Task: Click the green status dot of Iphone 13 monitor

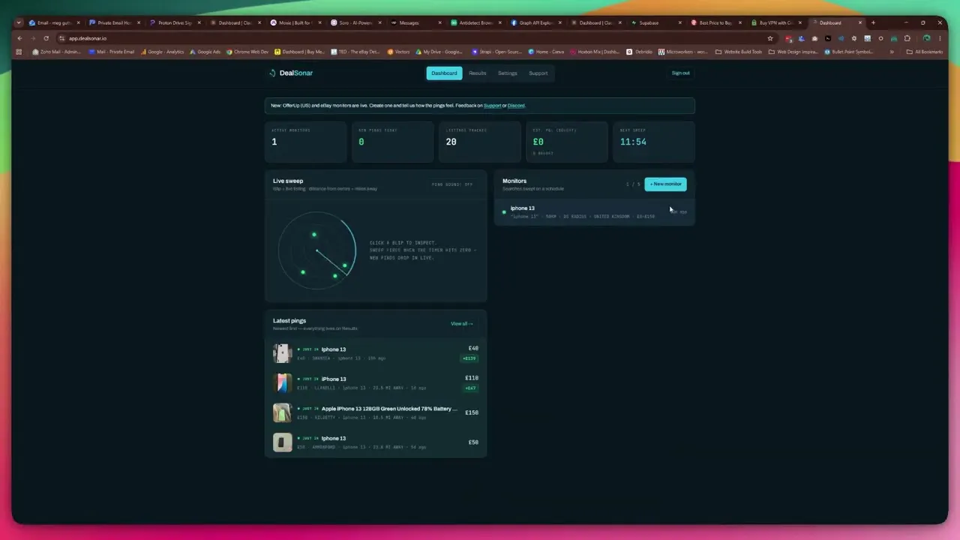Action: coord(504,212)
